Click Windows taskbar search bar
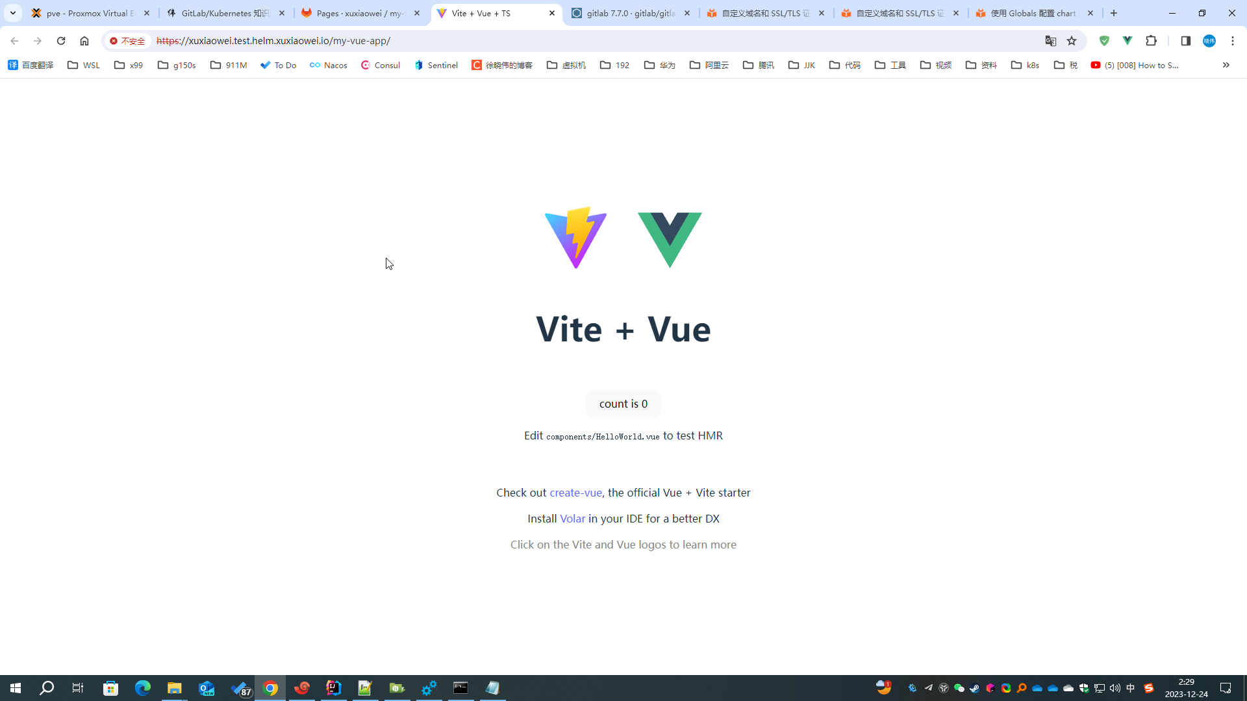 [46, 687]
